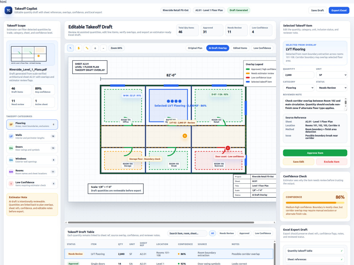Click the Low Confidence exclamation icon
Screen dimensions: 354x265
click(11, 184)
